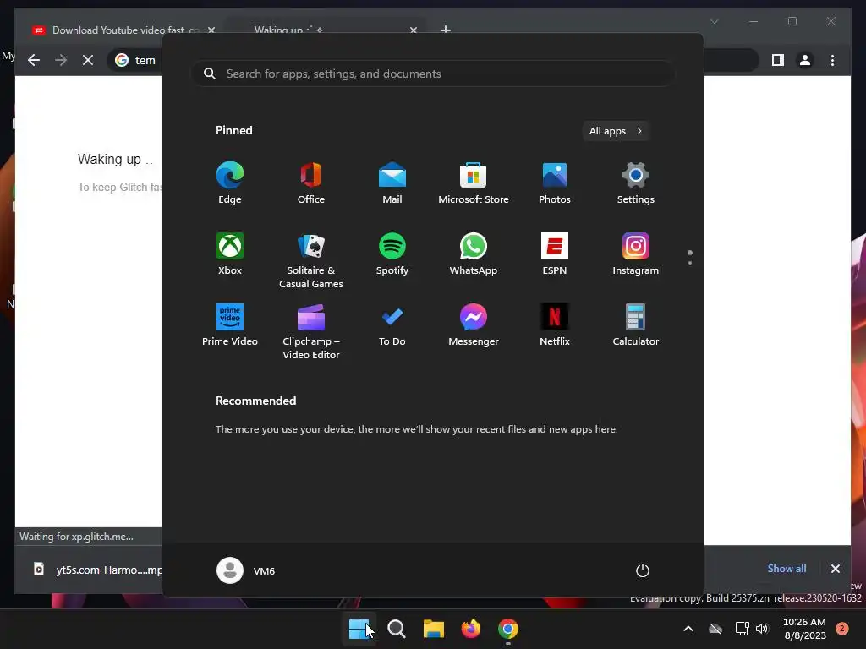Open Solitaire & Casual Games
866x649 pixels.
(311, 260)
